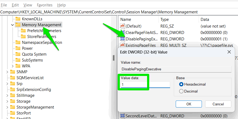This screenshot has width=238, height=119.
Task: Open the Favorites menu
Action: pyautogui.click(x=45, y=5)
